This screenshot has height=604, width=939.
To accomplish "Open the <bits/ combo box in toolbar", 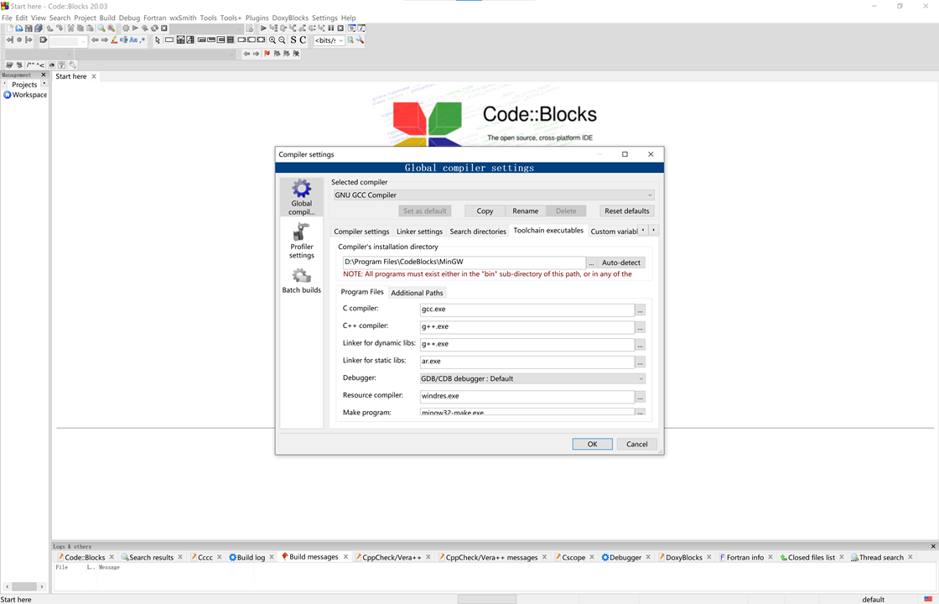I will [329, 41].
